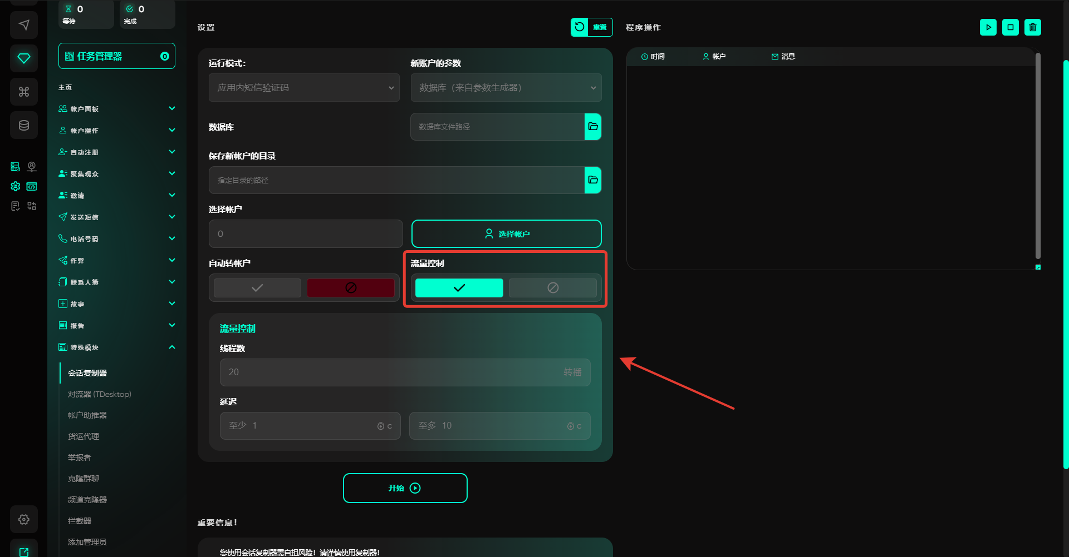Open the 运行模式 dropdown
The image size is (1069, 557).
pos(304,88)
